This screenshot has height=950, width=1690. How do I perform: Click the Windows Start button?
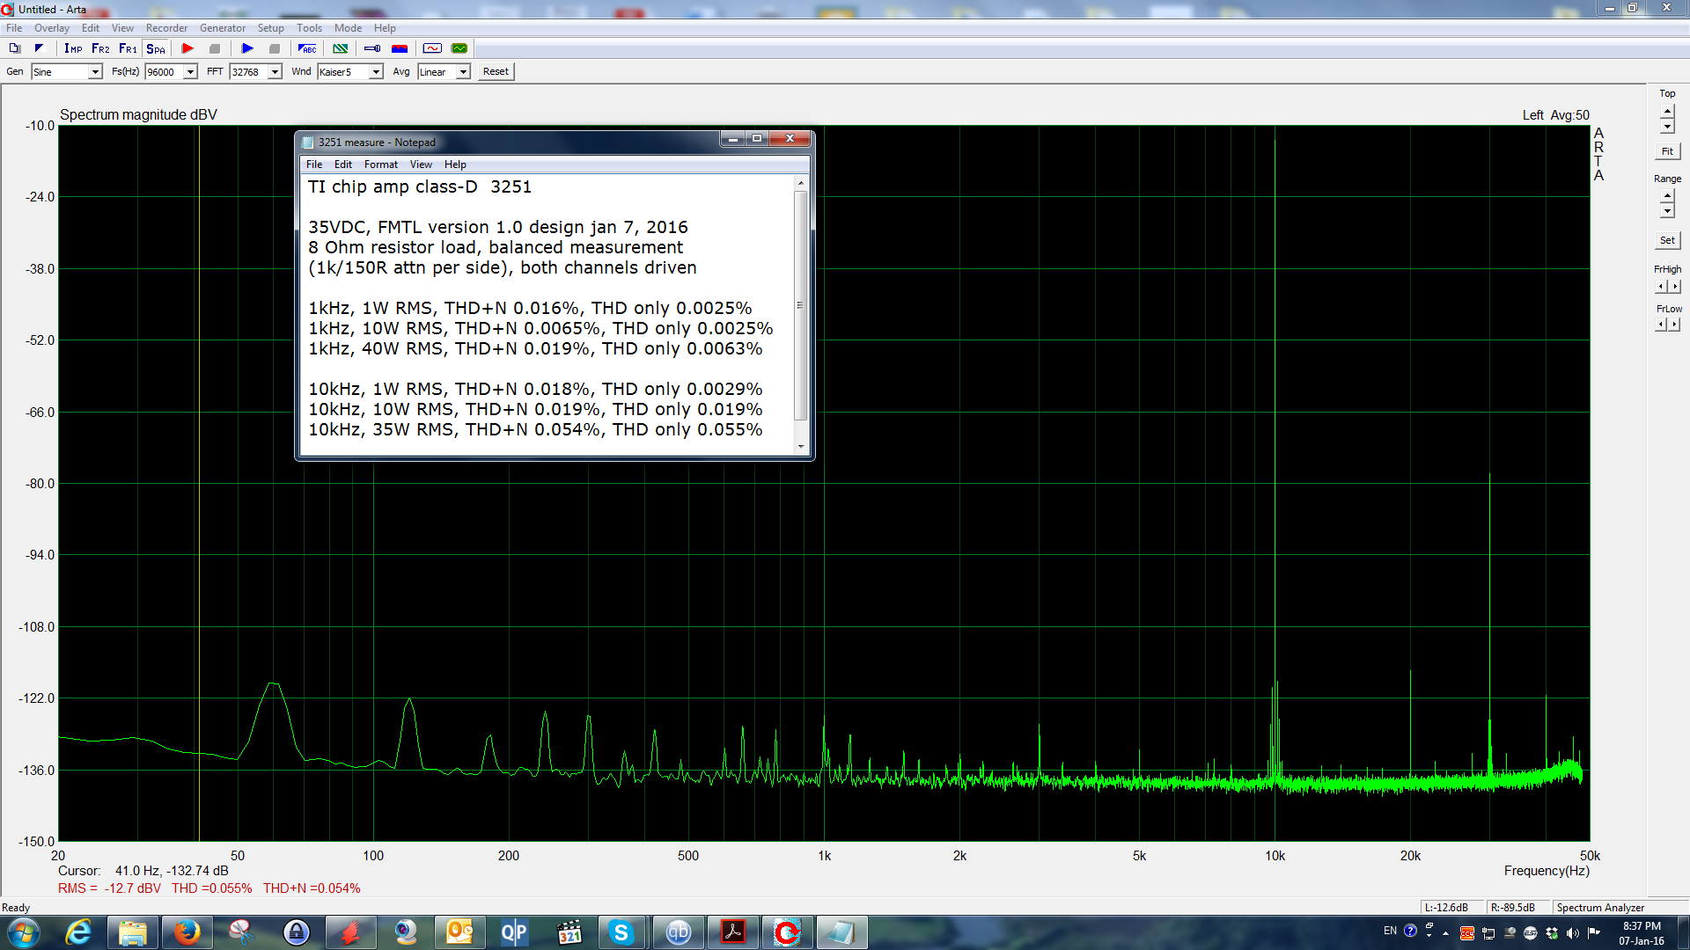coord(23,932)
